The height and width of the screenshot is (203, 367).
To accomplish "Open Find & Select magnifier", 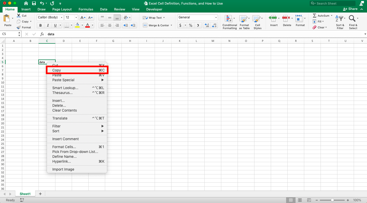I will [353, 22].
